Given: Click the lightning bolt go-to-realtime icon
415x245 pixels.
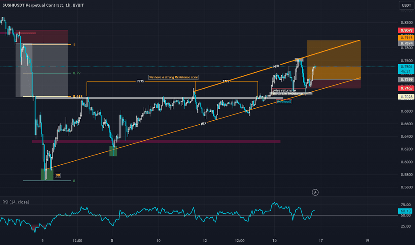Looking at the screenshot, I should tap(315, 192).
